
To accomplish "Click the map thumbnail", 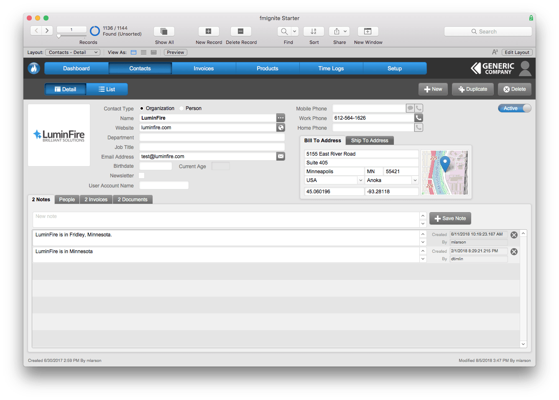I will (x=444, y=172).
